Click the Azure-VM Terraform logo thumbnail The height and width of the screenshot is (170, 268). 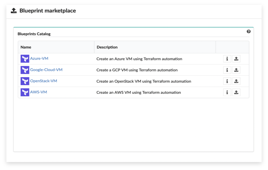tap(25, 59)
